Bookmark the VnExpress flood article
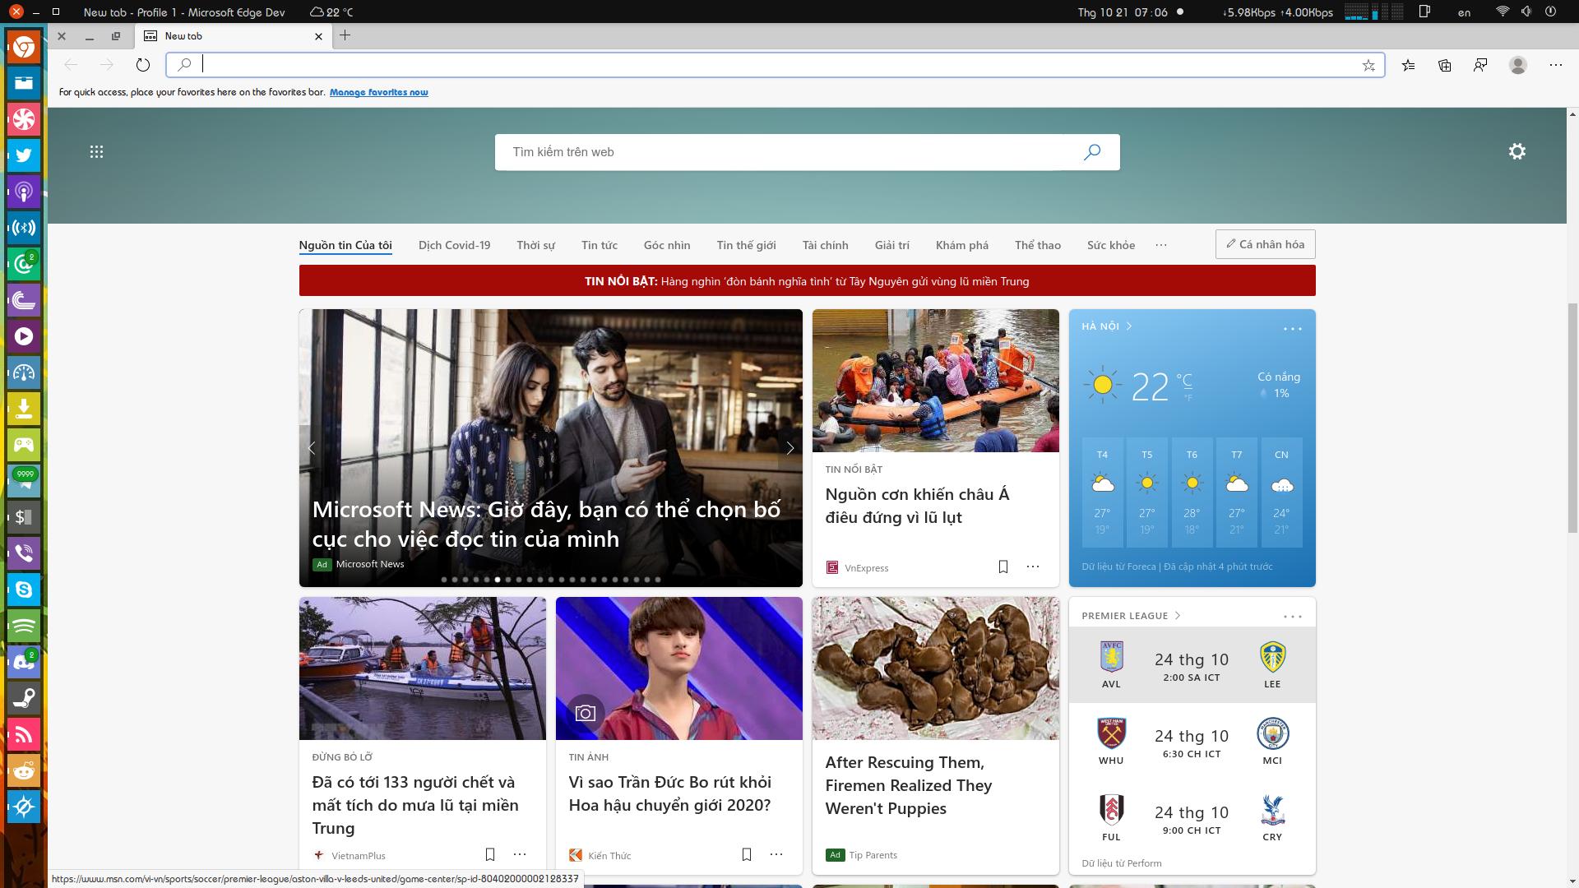Screen dimensions: 1579x888 (x=1003, y=567)
